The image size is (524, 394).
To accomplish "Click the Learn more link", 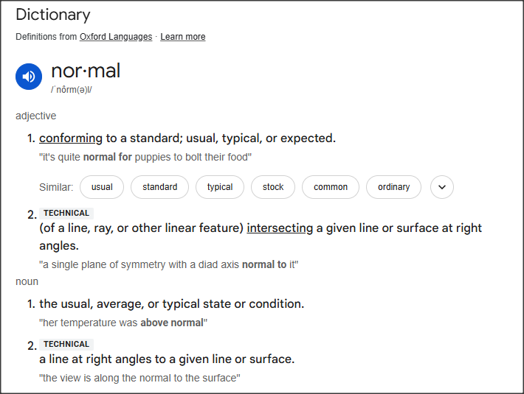I will (183, 37).
